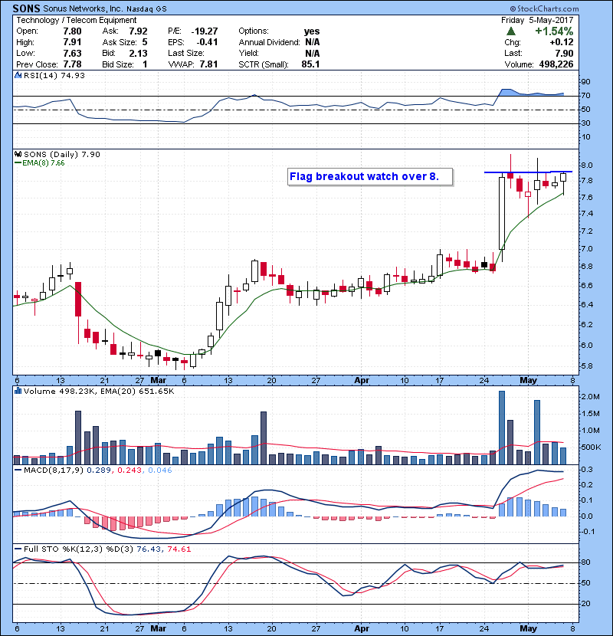613x636 pixels.
Task: Click the EPS value -0.41
Action: (x=207, y=42)
